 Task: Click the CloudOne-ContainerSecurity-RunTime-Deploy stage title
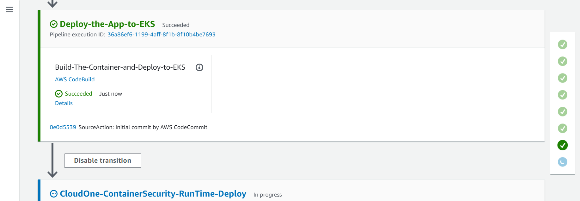tap(153, 194)
